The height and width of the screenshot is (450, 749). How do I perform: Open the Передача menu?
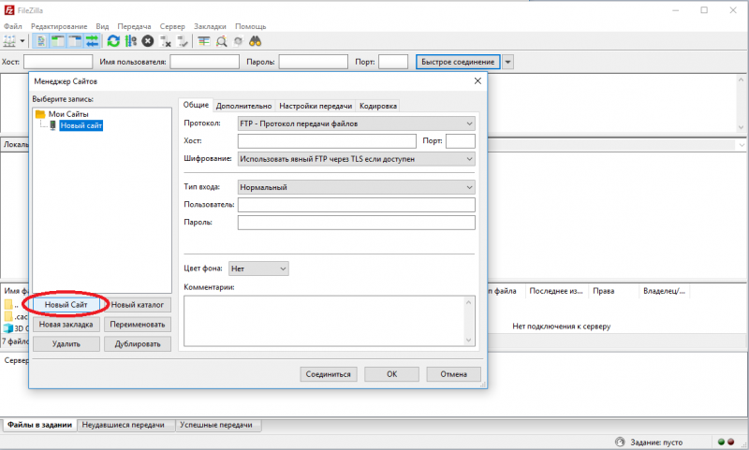coord(134,26)
